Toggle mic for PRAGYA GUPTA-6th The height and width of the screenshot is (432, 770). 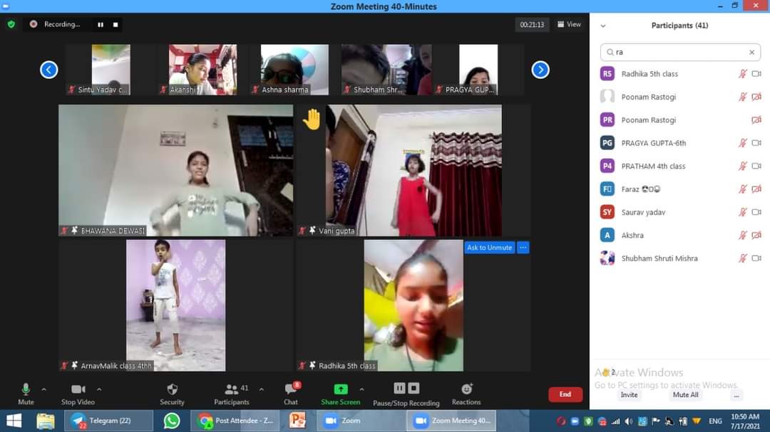pos(742,142)
